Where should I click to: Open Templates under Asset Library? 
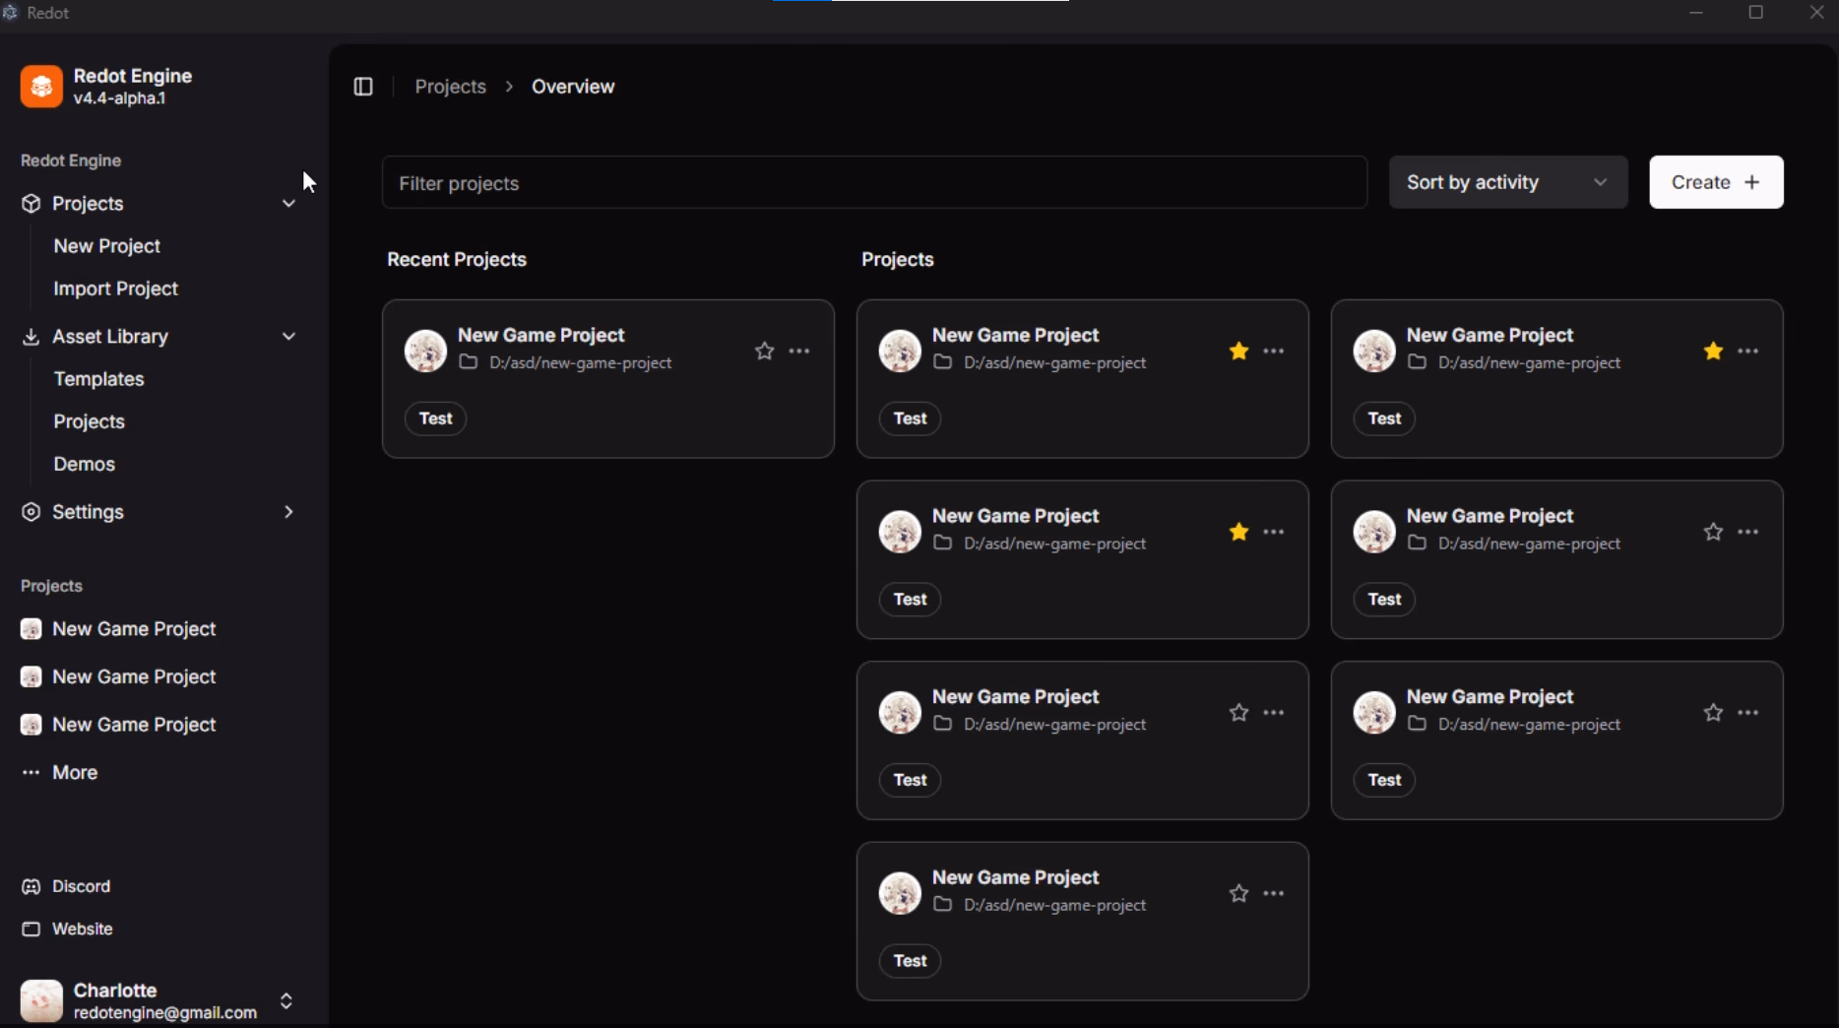click(98, 379)
